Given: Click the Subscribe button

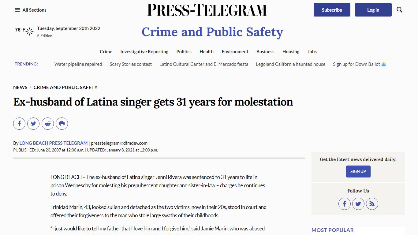Looking at the screenshot, I should coord(332,10).
